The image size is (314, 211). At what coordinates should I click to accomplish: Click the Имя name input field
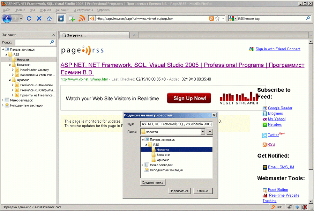[177, 124]
